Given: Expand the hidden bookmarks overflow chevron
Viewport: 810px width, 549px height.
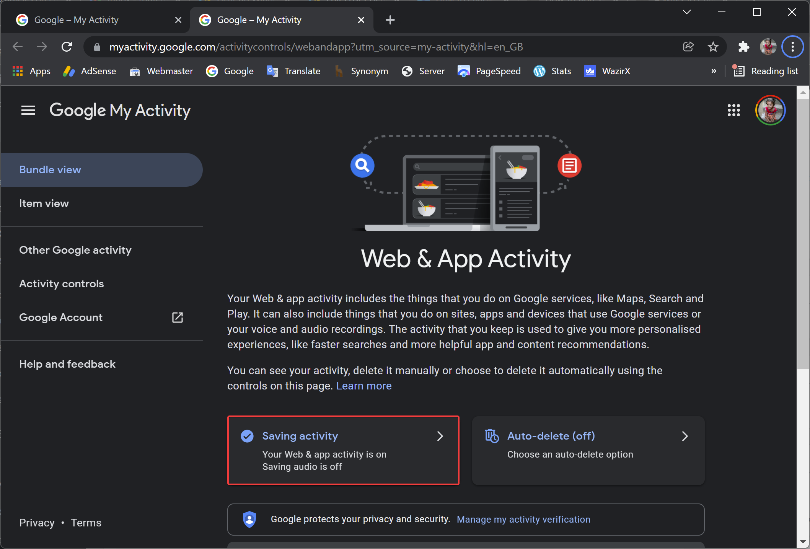Looking at the screenshot, I should [713, 71].
